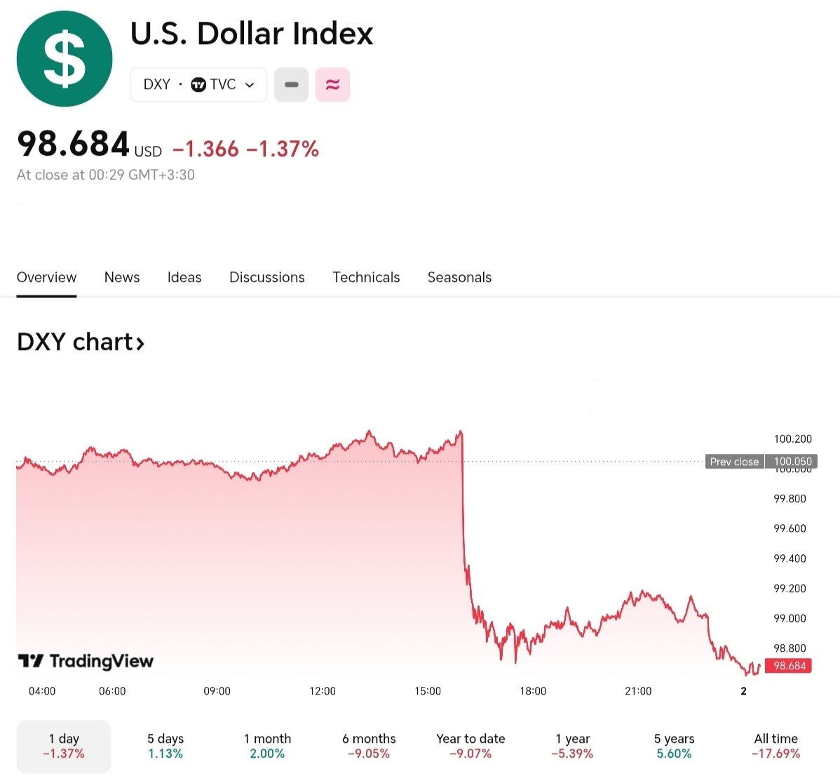This screenshot has width=840, height=783.
Task: Select the 1 day range
Action: coord(64,746)
